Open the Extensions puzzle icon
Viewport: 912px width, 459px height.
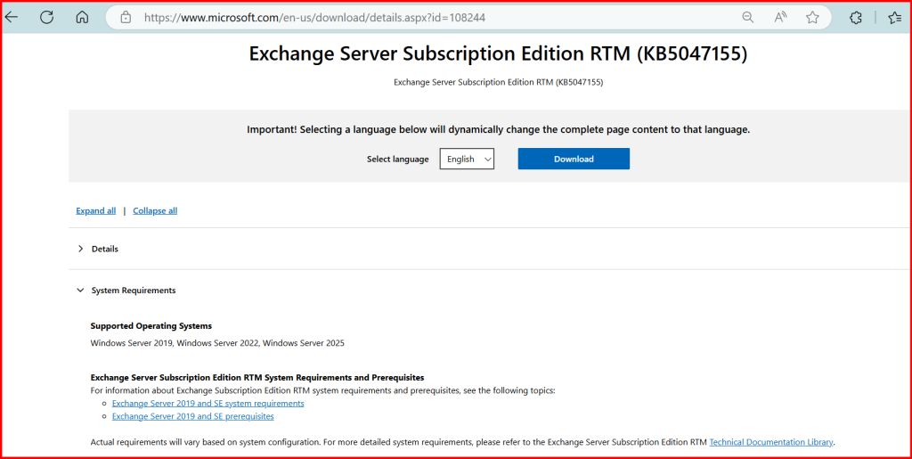[856, 17]
